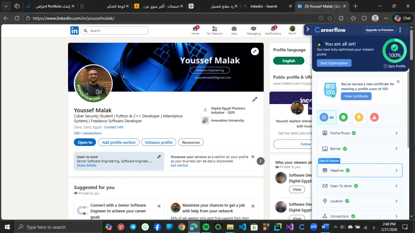Screen dimensions: 415x233
Task: Filter Careerflow items by red warning icon
Action: coord(374,117)
